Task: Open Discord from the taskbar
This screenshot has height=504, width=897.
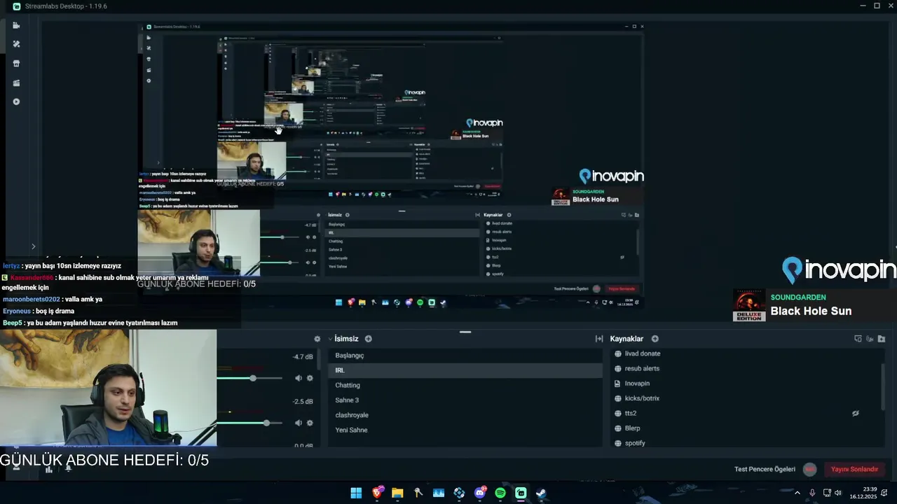Action: (480, 493)
